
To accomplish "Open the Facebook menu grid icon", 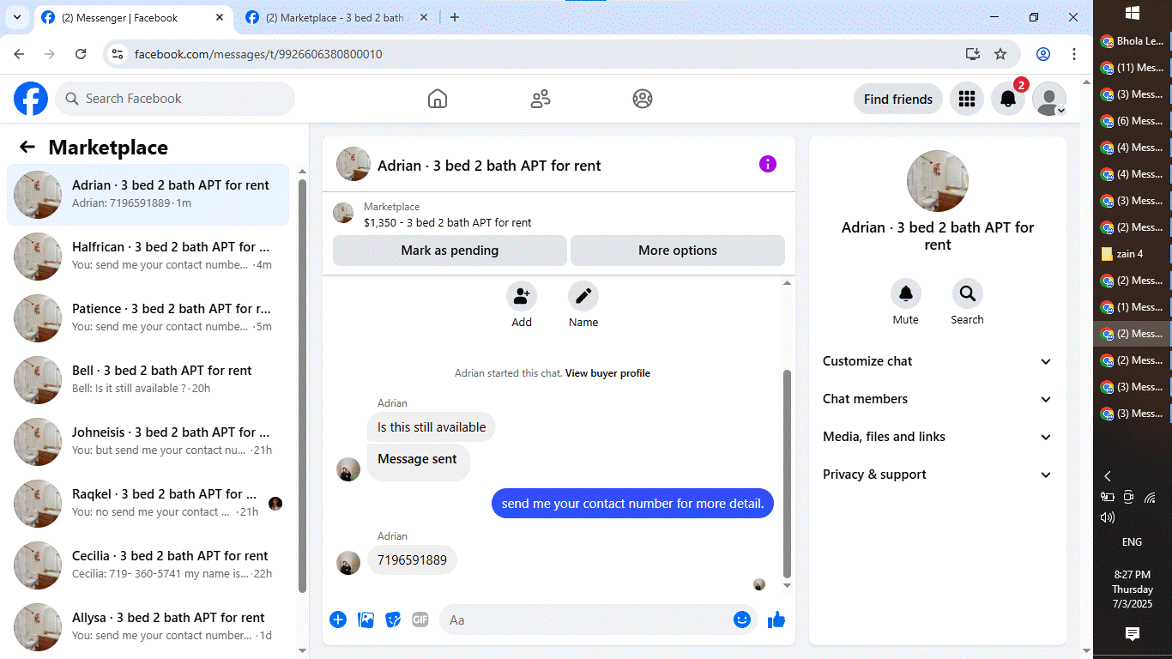I will pos(967,99).
